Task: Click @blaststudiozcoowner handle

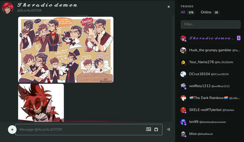Action: pyautogui.click(x=213, y=122)
